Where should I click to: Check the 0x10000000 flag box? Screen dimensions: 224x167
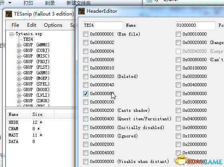click(178, 136)
